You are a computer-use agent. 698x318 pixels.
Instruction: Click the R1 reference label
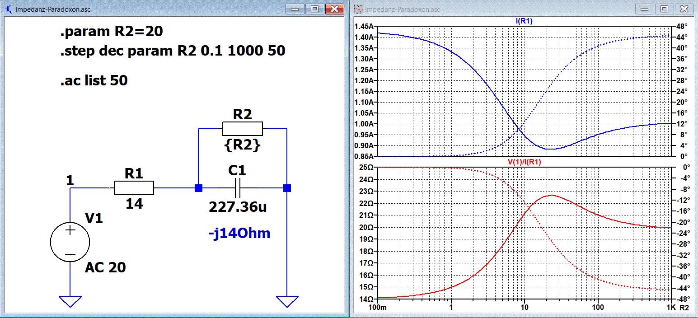coord(134,173)
